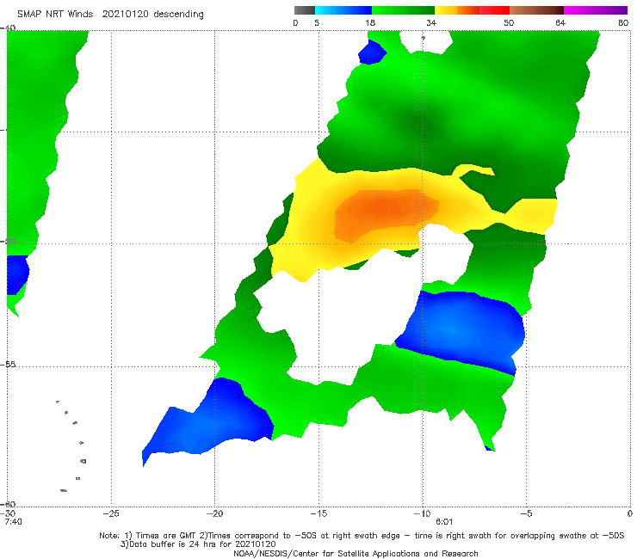The image size is (637, 559).
Task: Click the colorbar label "34"
Action: 431,22
